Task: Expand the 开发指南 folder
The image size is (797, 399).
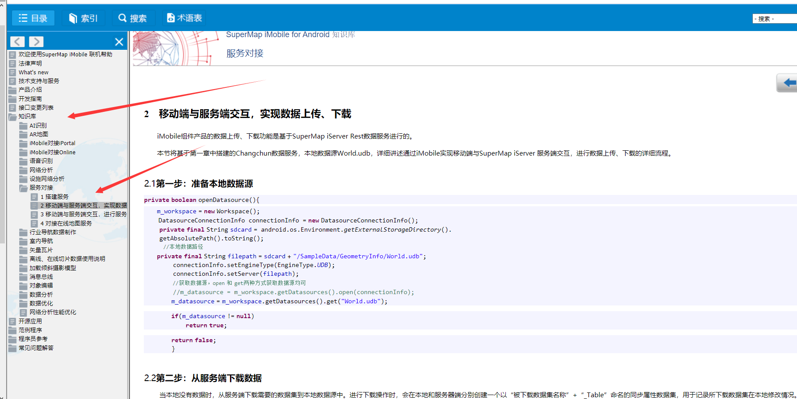Action: point(30,99)
